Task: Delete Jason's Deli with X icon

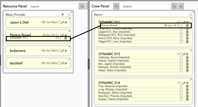Action: click(x=66, y=22)
